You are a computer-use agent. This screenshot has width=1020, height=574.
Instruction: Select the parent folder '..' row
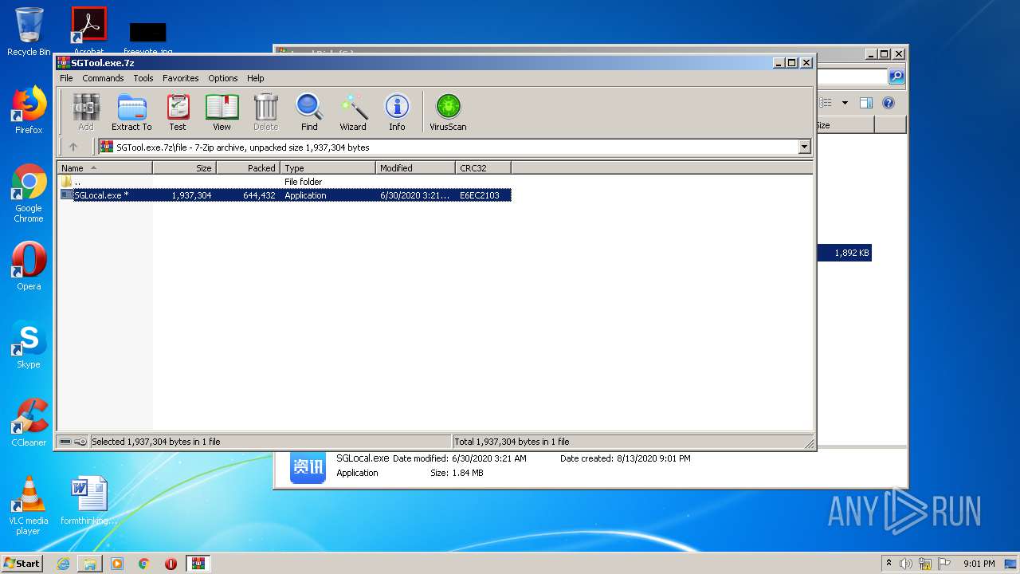click(284, 182)
